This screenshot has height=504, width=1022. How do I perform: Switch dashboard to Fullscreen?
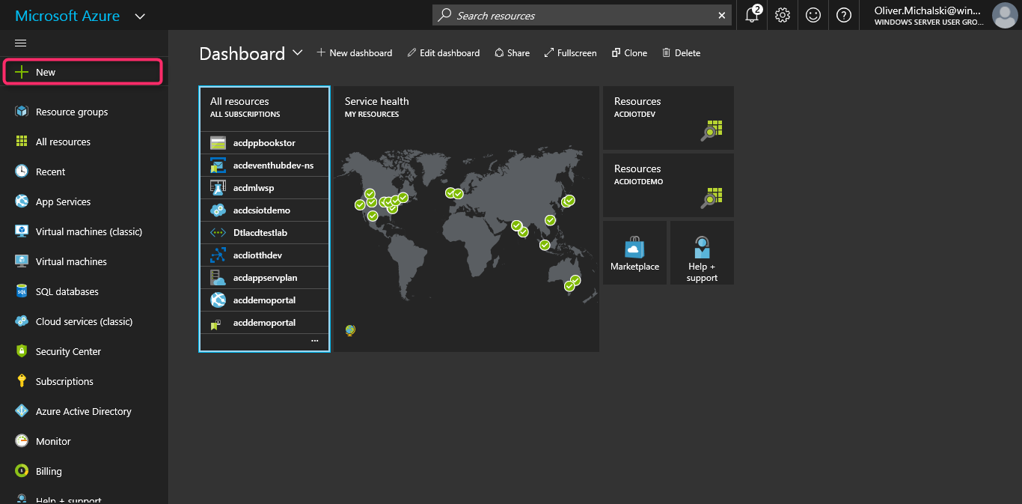[570, 53]
